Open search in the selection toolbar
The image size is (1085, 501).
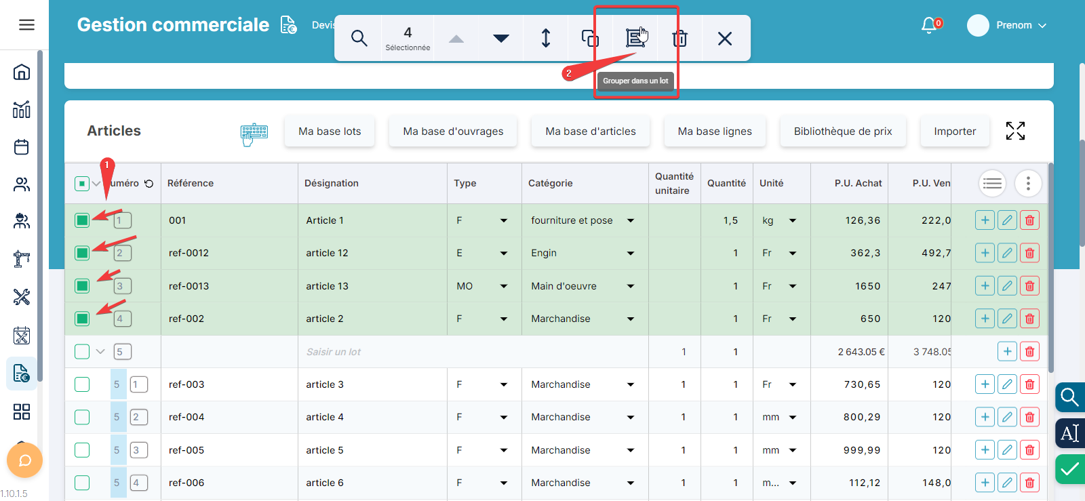tap(359, 38)
